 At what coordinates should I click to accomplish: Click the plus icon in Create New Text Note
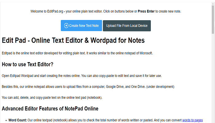[x=66, y=26]
